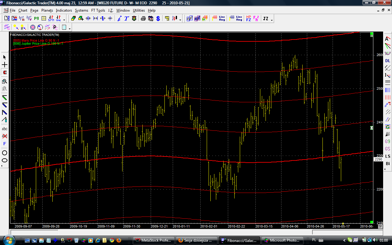Click the printer icon in toolbar
Viewport: 392px width, 245px height.
[x=143, y=19]
